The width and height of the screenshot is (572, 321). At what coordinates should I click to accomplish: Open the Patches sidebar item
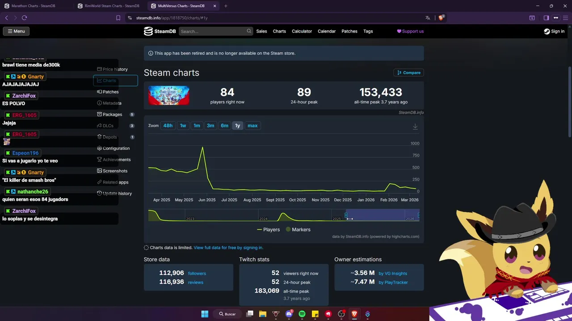point(115,92)
